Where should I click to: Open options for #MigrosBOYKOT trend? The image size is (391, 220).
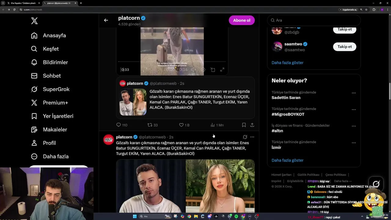click(x=354, y=109)
